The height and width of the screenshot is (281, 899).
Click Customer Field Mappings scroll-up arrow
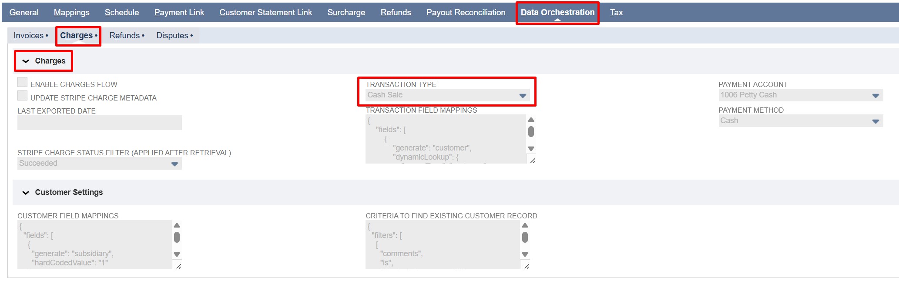pyautogui.click(x=177, y=225)
